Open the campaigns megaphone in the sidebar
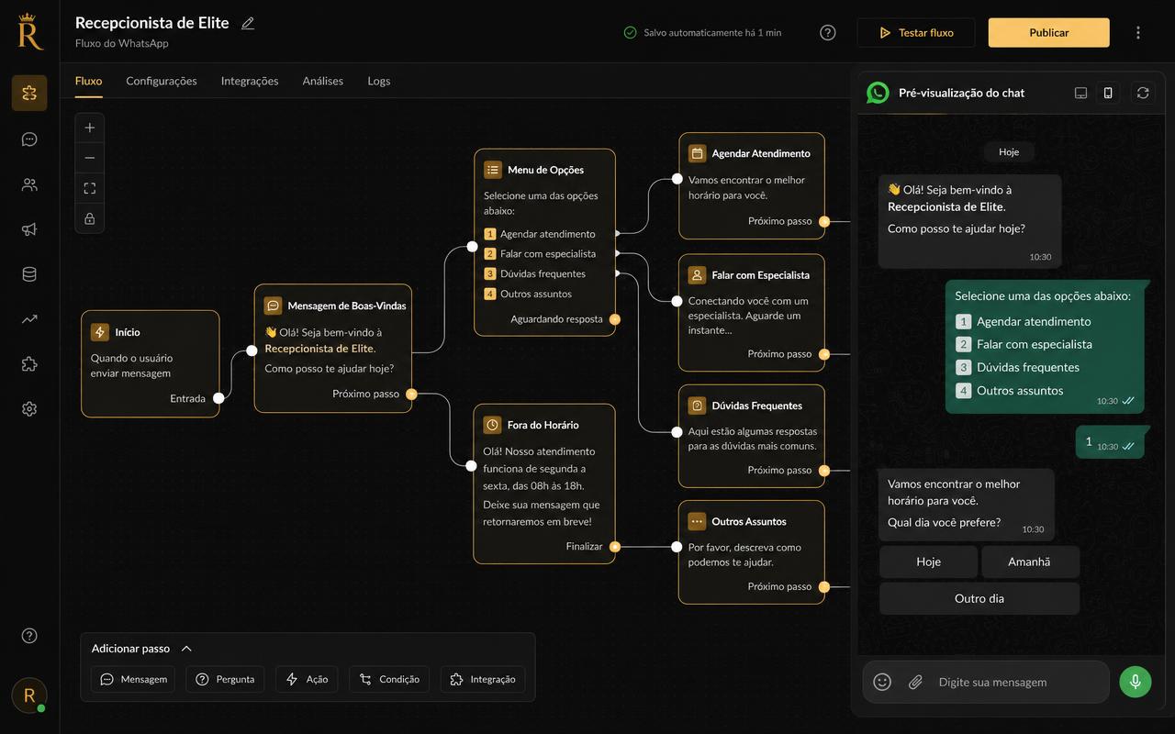Screen dimensions: 1175x734 (29, 229)
